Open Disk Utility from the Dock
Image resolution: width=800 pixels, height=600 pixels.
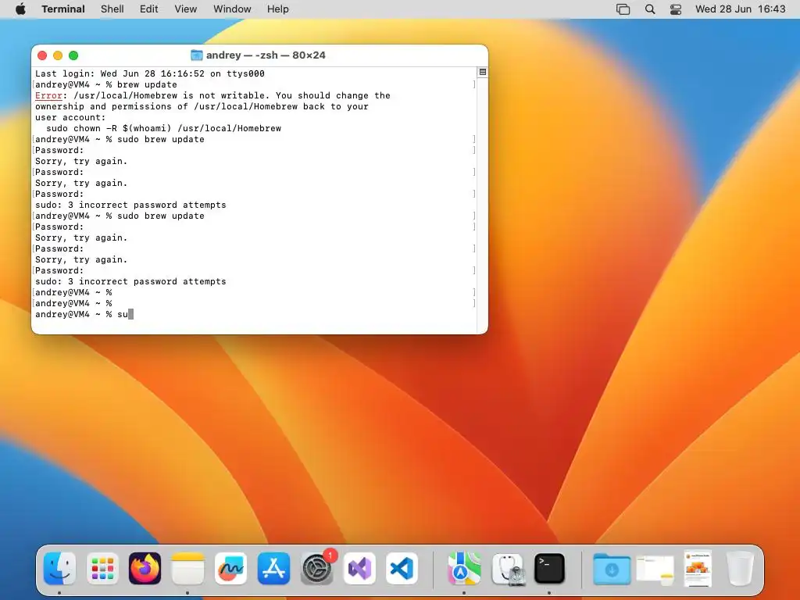coord(507,568)
